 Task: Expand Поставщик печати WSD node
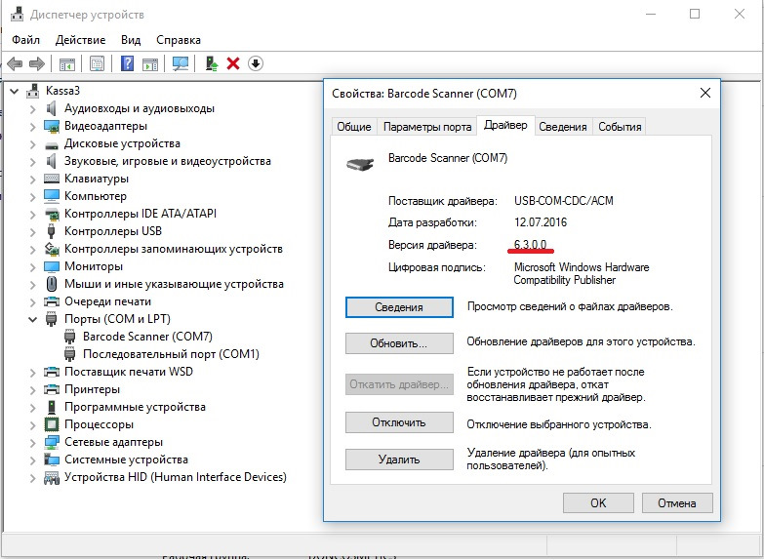click(32, 373)
